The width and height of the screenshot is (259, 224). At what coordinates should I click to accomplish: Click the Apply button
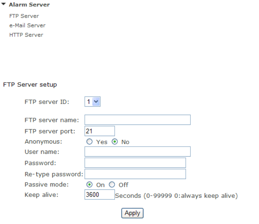[132, 213]
